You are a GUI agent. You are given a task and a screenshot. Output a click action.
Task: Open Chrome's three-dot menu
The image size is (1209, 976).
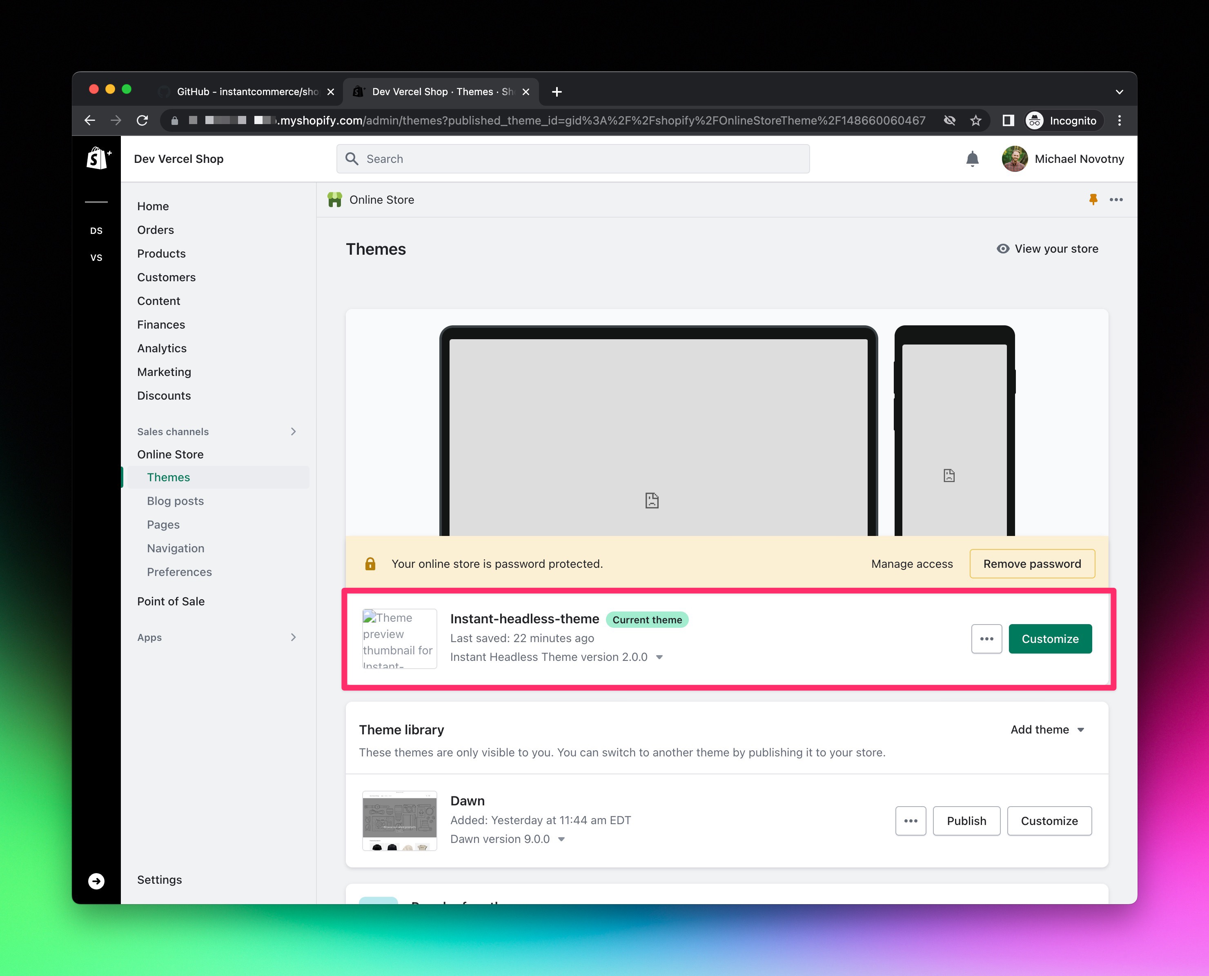click(x=1120, y=120)
